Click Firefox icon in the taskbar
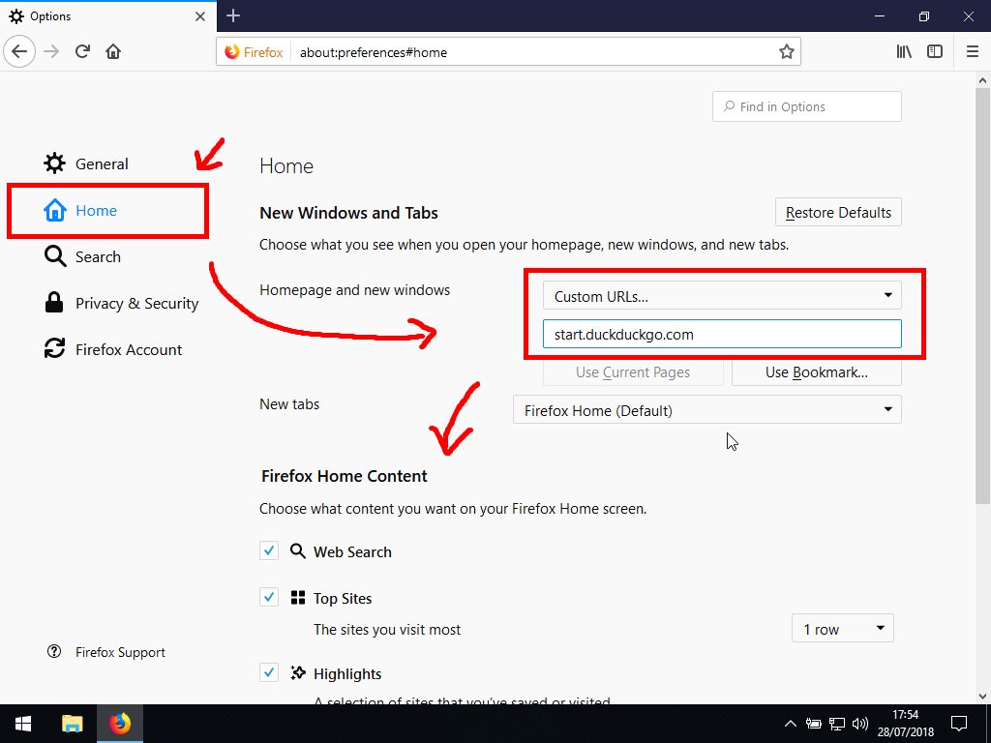Viewport: 991px width, 743px height. click(119, 724)
